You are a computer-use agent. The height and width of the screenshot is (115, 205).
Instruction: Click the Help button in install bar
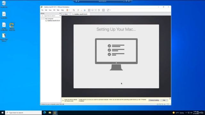pyautogui.click(x=164, y=100)
